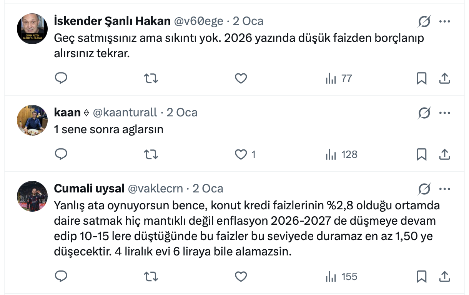
Task: Share İskender Şanlı Hakan's tweet
Action: 444,78
